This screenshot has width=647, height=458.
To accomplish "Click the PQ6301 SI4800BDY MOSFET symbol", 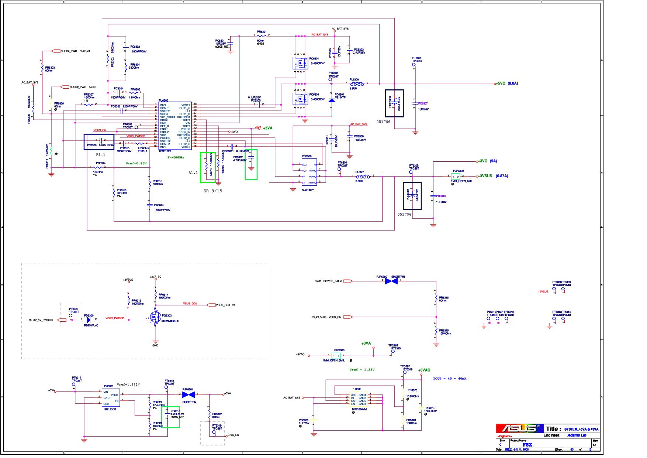I will click(300, 64).
